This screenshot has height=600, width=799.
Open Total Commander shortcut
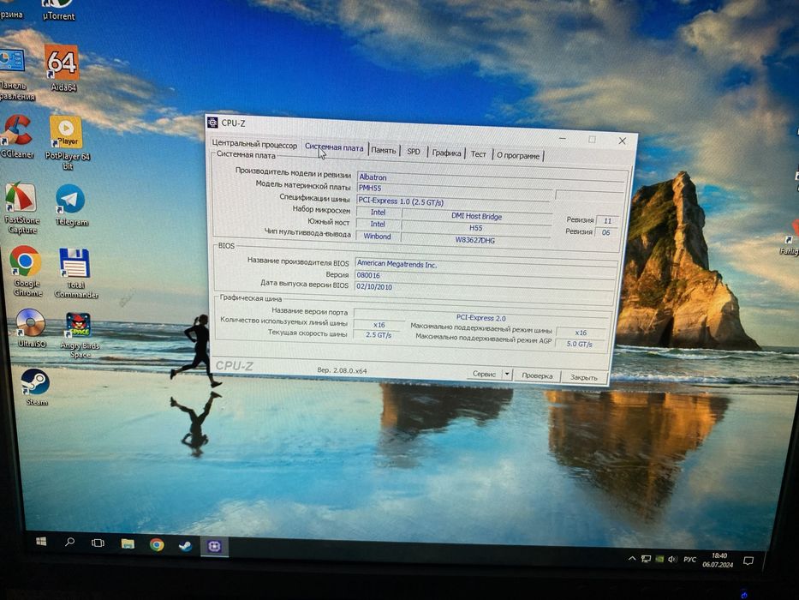(75, 273)
